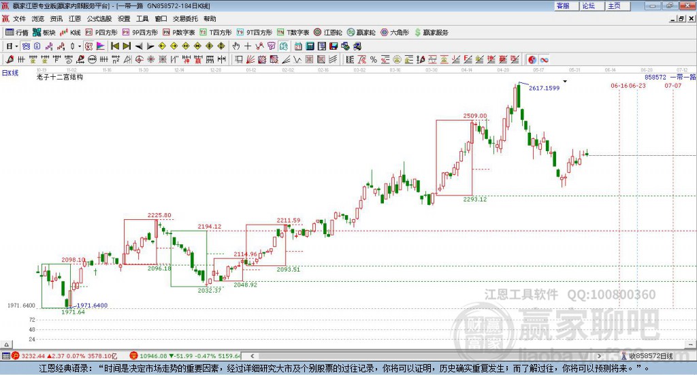The image size is (697, 375).
Task: Click the 858572 一带一路 stock name
Action: tap(670, 77)
